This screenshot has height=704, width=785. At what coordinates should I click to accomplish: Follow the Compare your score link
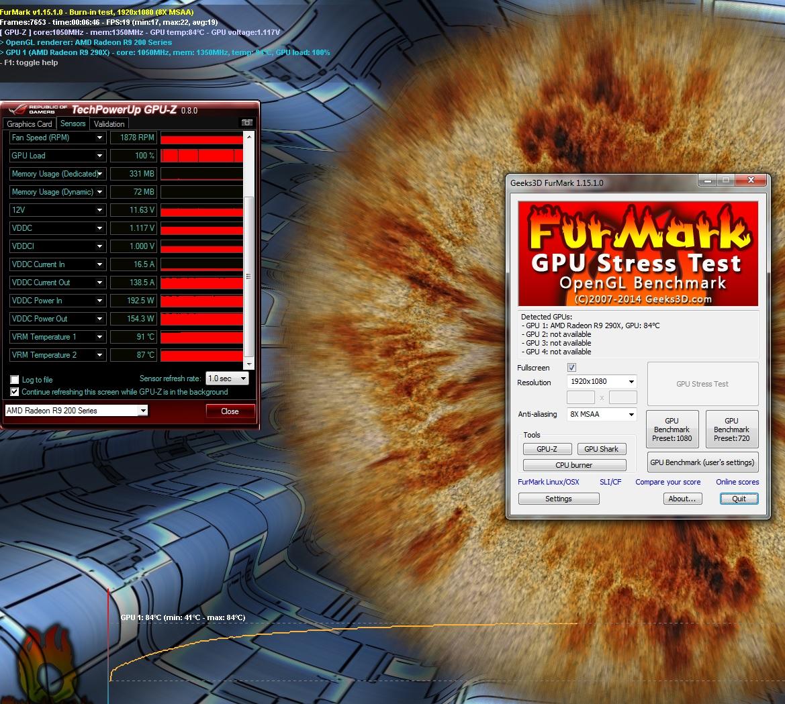pyautogui.click(x=668, y=482)
